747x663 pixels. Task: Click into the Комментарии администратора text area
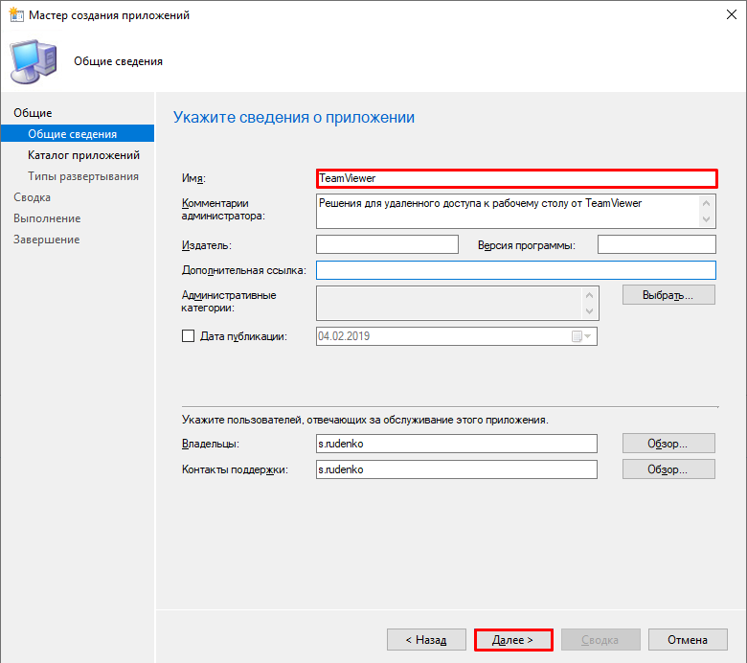pyautogui.click(x=516, y=211)
